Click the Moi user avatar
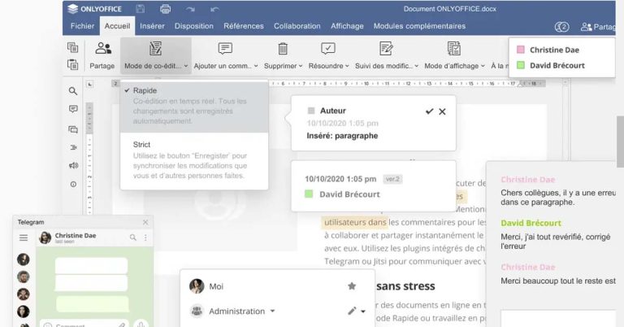Image resolution: width=624 pixels, height=327 pixels. pos(197,286)
